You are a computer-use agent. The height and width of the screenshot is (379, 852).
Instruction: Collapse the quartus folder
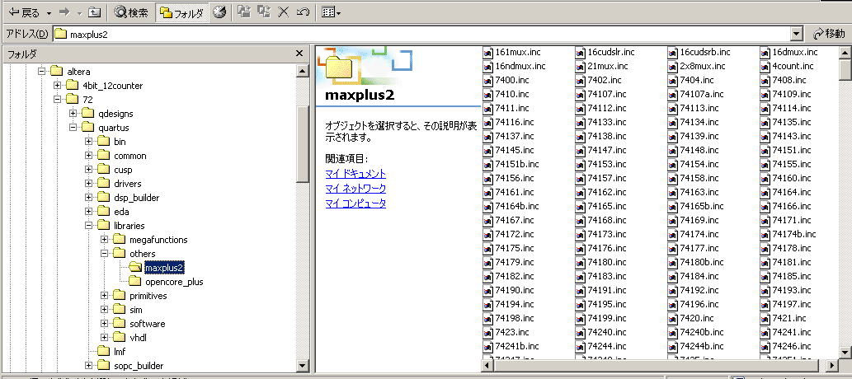pyautogui.click(x=73, y=128)
